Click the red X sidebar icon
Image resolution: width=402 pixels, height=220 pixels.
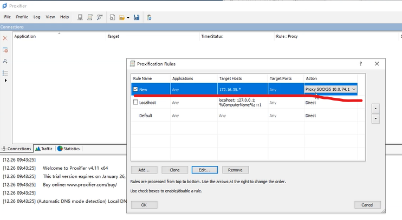[5, 38]
